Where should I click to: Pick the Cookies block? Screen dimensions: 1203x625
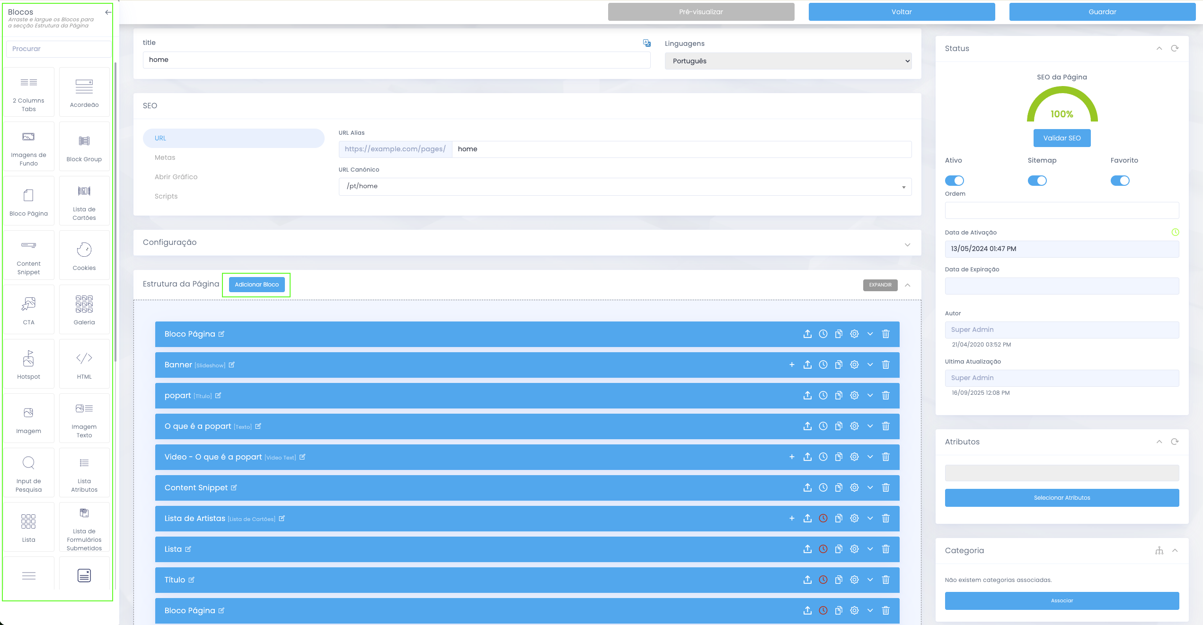coord(84,255)
